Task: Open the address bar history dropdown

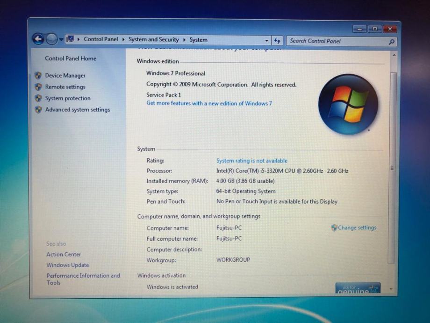Action: [266, 41]
